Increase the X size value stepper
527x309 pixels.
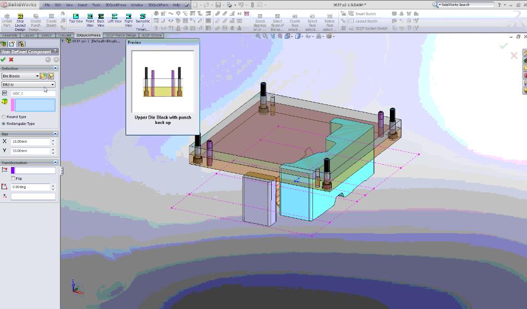(53, 140)
